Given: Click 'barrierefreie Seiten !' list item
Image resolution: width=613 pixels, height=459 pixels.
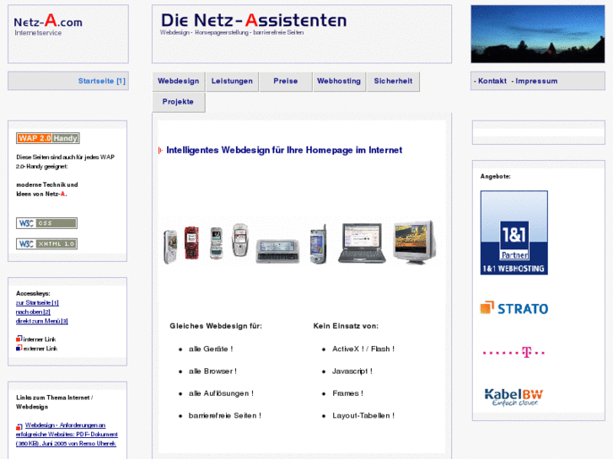Looking at the screenshot, I should click(225, 416).
